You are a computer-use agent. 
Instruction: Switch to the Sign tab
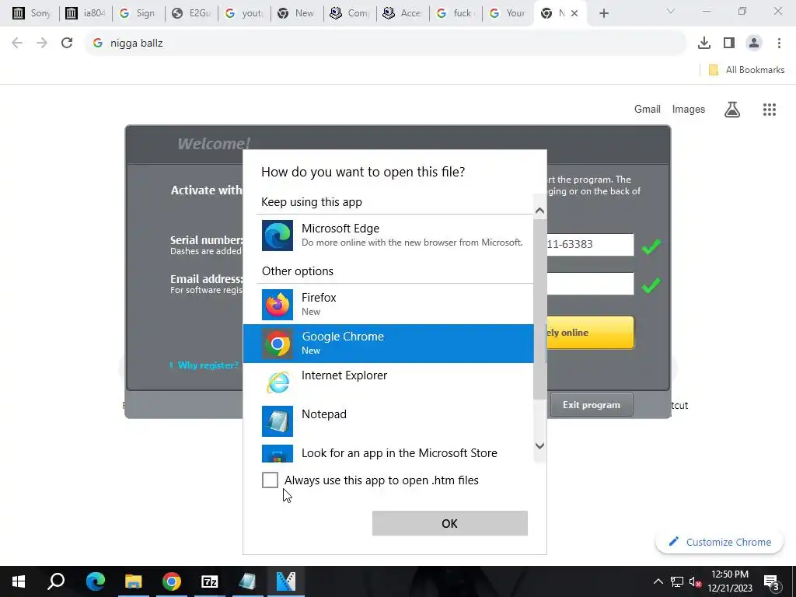point(138,13)
